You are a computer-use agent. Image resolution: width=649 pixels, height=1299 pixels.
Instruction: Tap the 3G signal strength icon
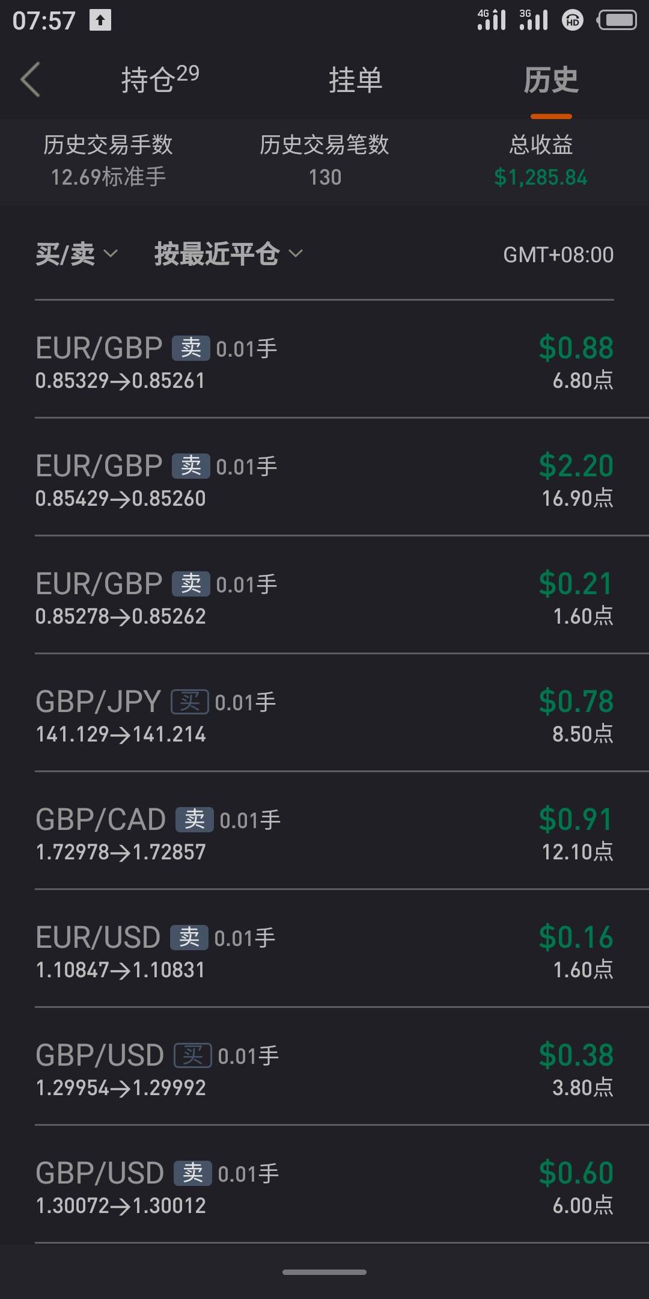(x=534, y=20)
